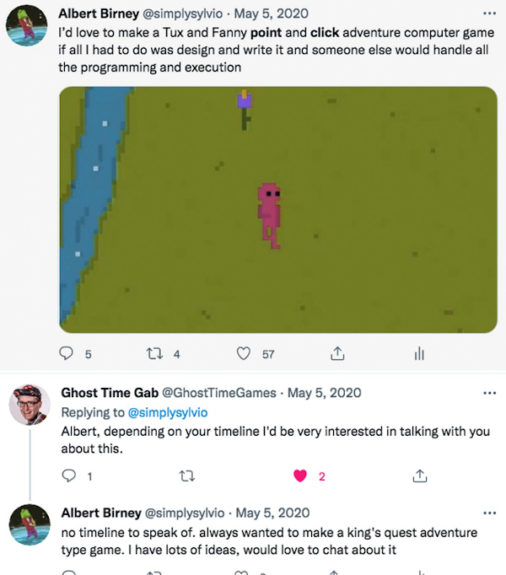Open the pixel art game image
The width and height of the screenshot is (506, 575).
coord(277,209)
